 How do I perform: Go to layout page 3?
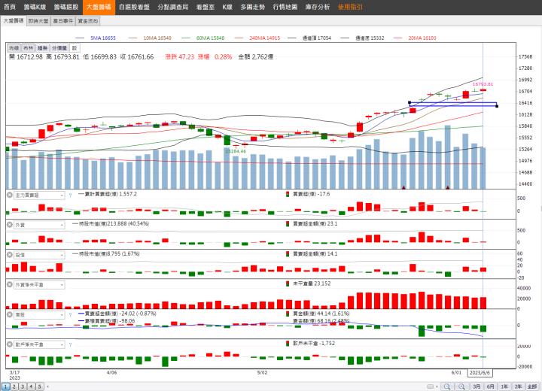tap(23, 386)
